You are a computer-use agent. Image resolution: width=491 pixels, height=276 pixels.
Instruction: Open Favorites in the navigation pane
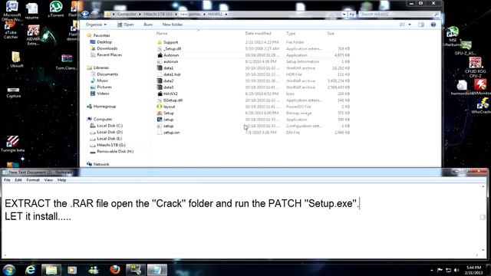pyautogui.click(x=101, y=35)
